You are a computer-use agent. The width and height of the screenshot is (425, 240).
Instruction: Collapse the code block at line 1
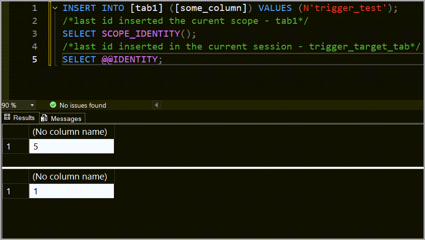pos(55,8)
